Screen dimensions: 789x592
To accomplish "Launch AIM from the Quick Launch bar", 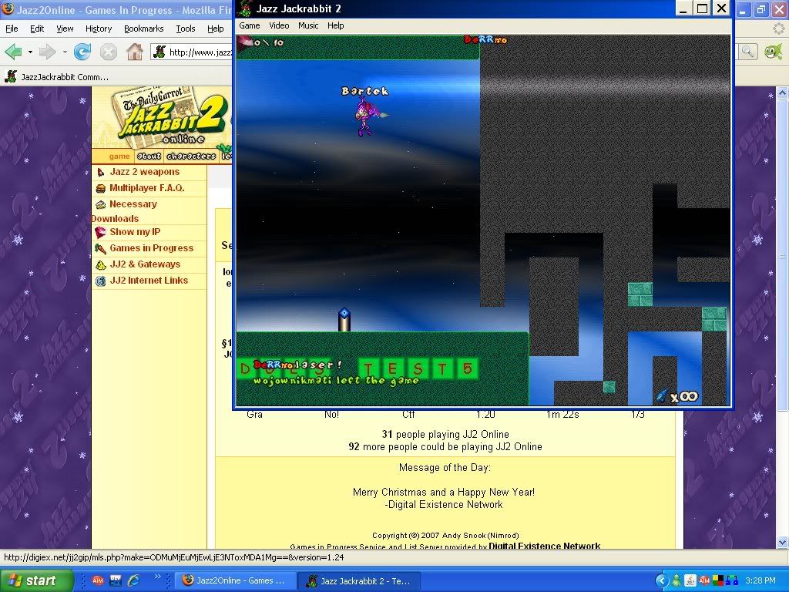I will 98,580.
